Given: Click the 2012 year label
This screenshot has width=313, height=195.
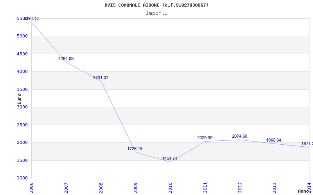Looking at the screenshot, I should point(240,188).
